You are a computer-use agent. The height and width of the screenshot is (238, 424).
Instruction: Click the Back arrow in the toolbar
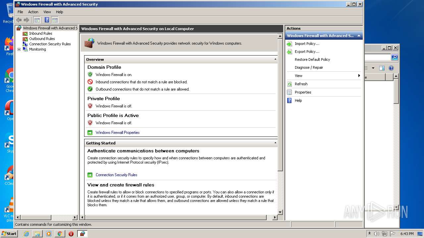click(19, 20)
